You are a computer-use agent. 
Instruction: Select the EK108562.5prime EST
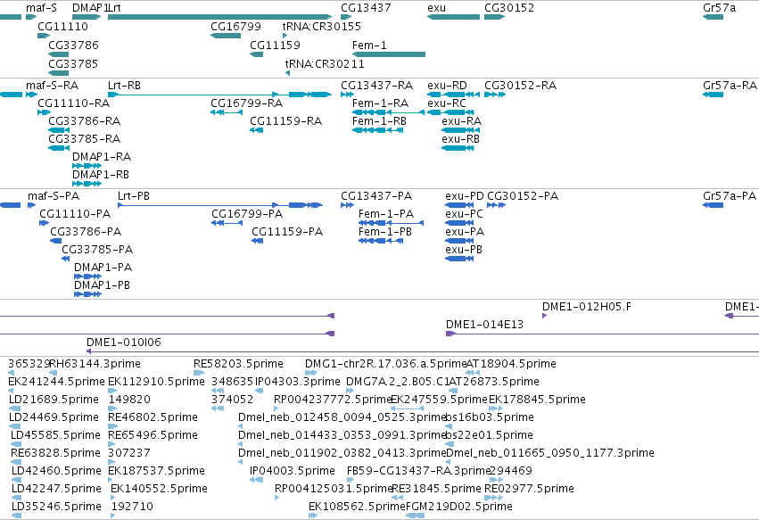(x=313, y=516)
